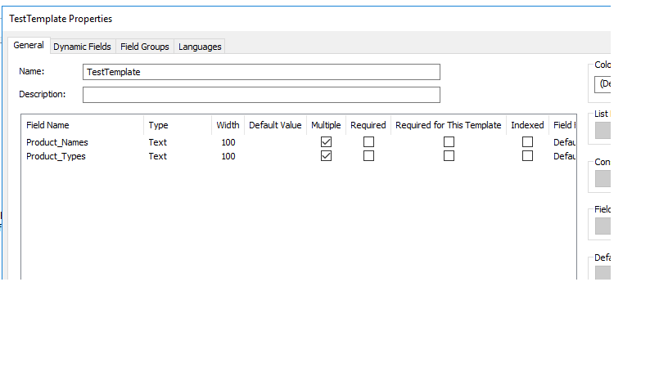This screenshot has height=376, width=668.
Task: Check Required for Product_Types field
Action: 368,156
